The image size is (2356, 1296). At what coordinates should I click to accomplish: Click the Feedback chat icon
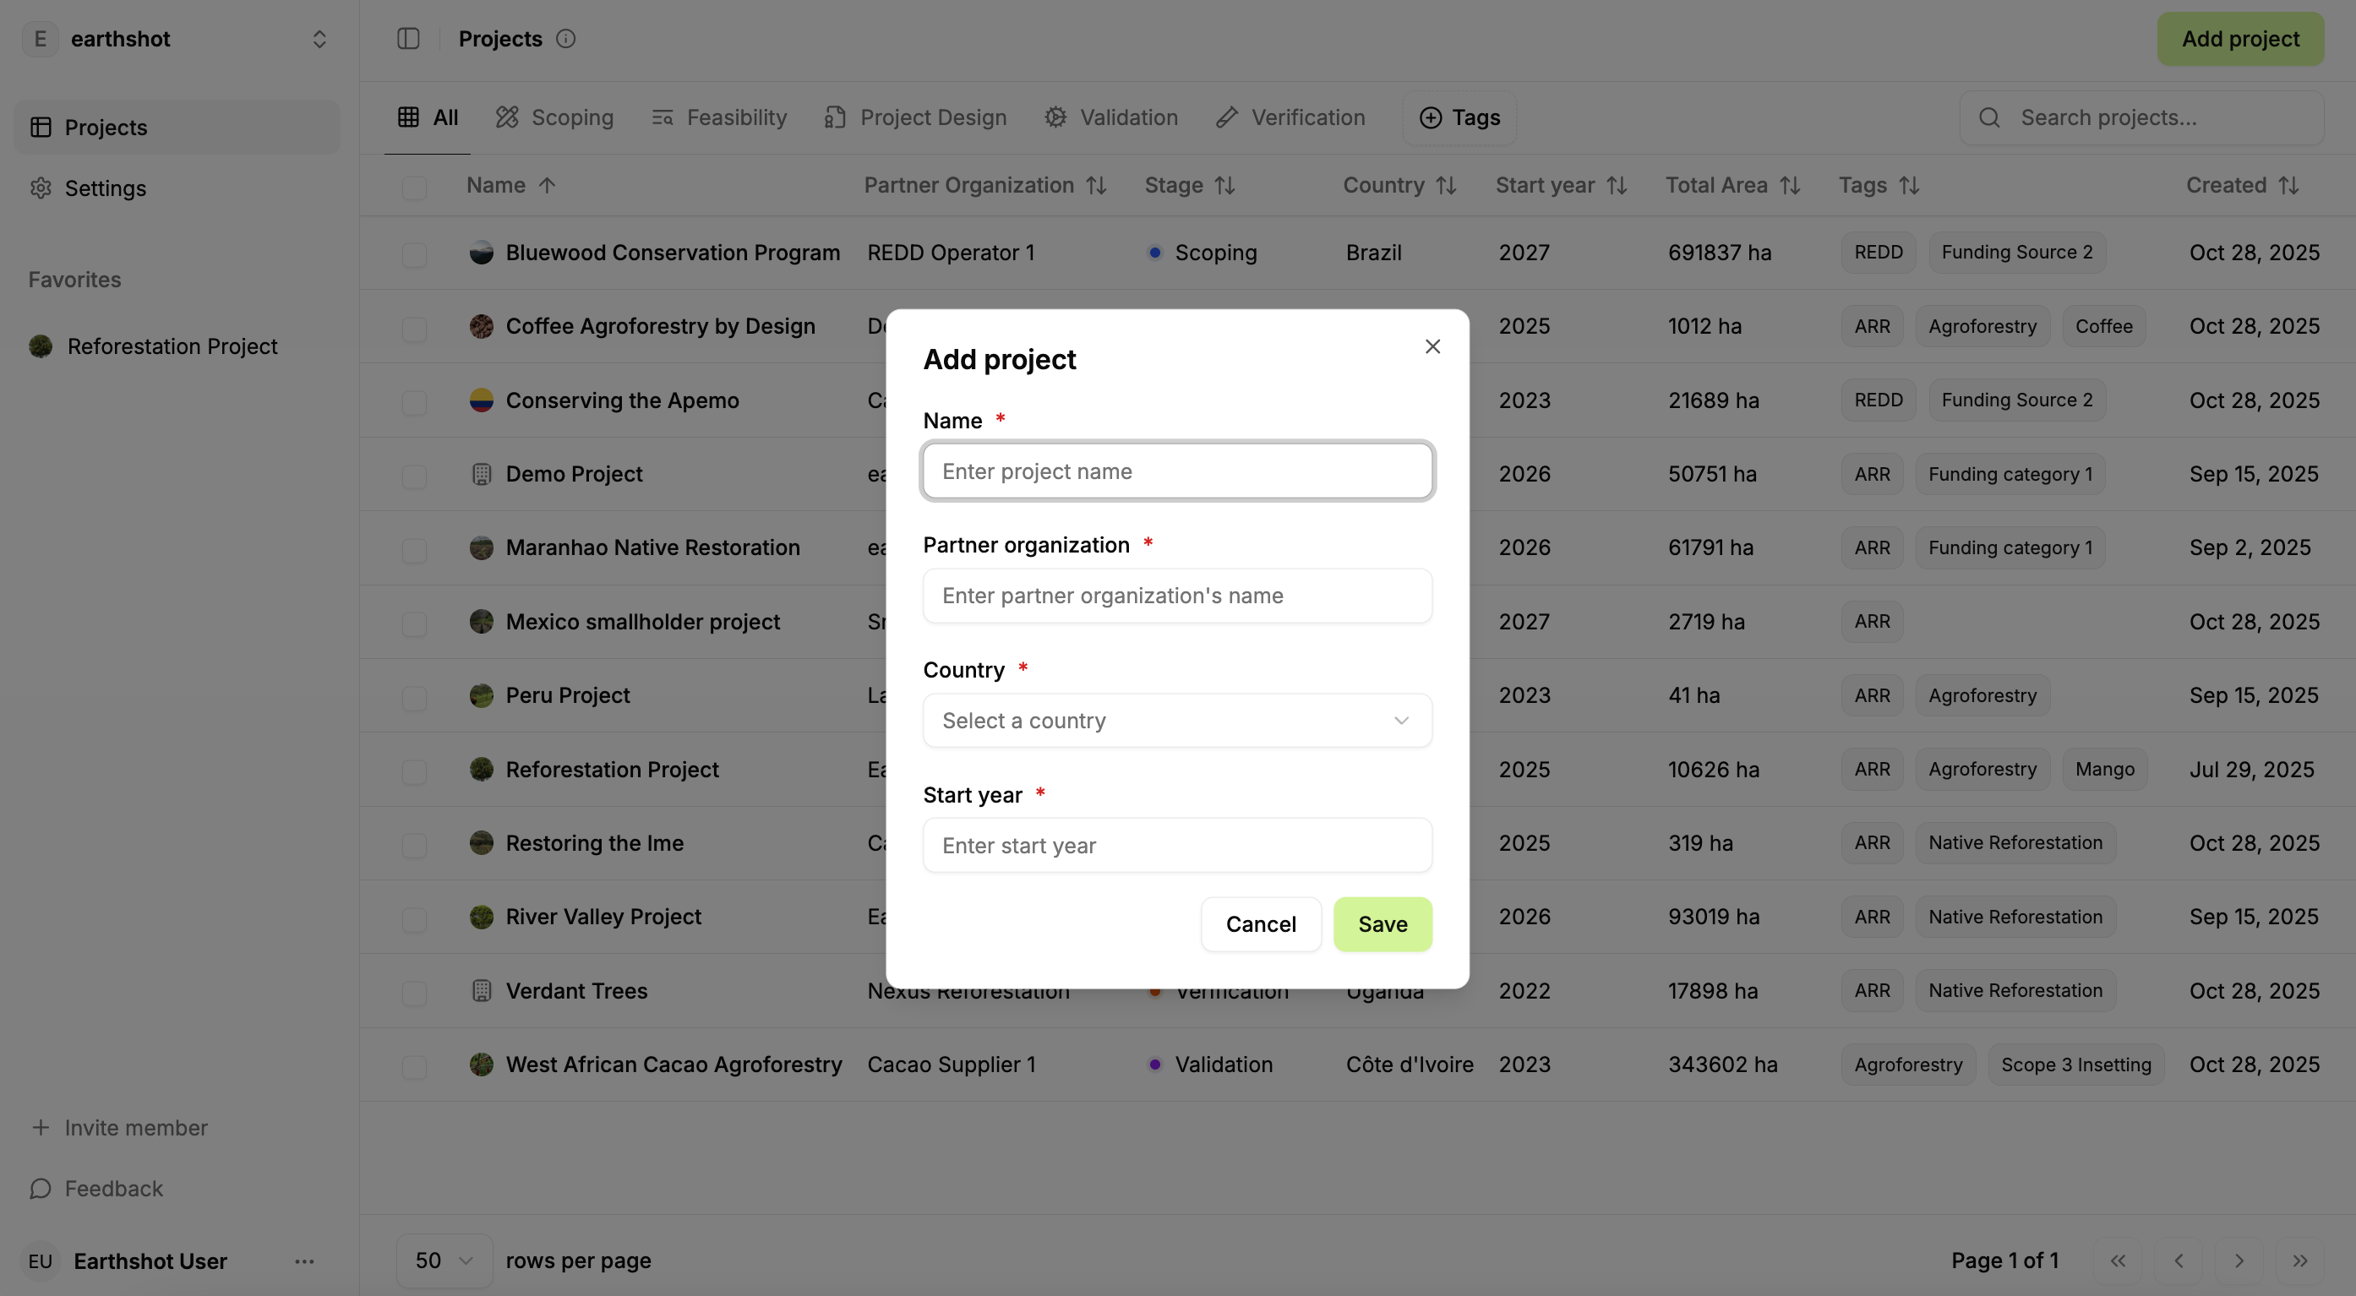[41, 1188]
